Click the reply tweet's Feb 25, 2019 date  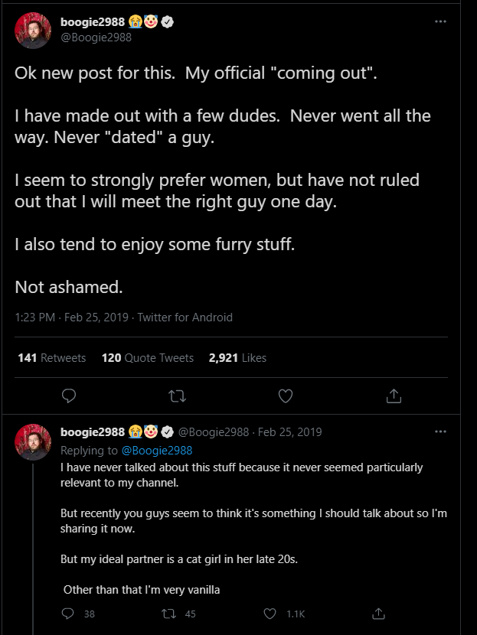(x=290, y=431)
